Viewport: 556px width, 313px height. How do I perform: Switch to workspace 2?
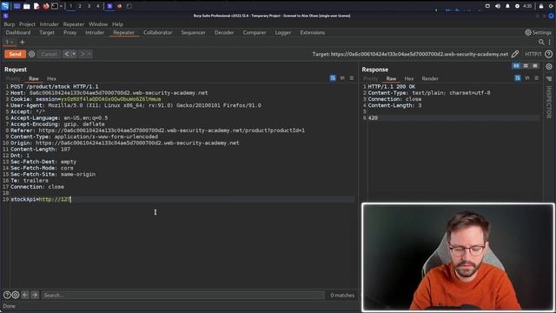[80, 6]
